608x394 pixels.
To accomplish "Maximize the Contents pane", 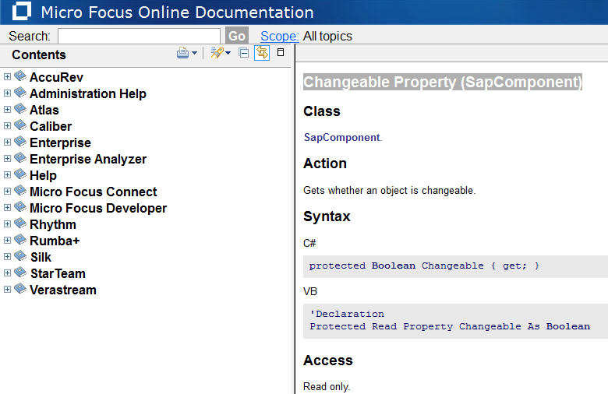I will coord(281,53).
